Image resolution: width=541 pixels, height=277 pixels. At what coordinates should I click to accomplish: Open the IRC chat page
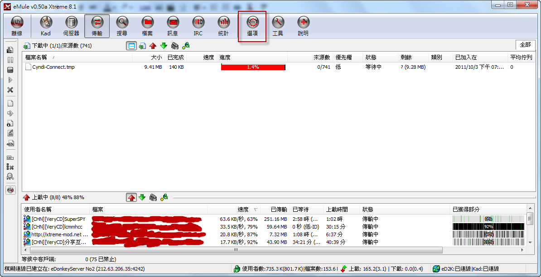(x=198, y=26)
